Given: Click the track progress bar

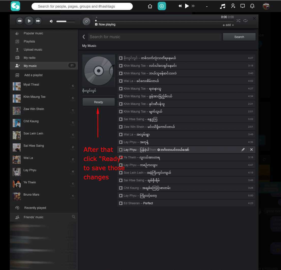Looking at the screenshot, I should click(x=164, y=21).
